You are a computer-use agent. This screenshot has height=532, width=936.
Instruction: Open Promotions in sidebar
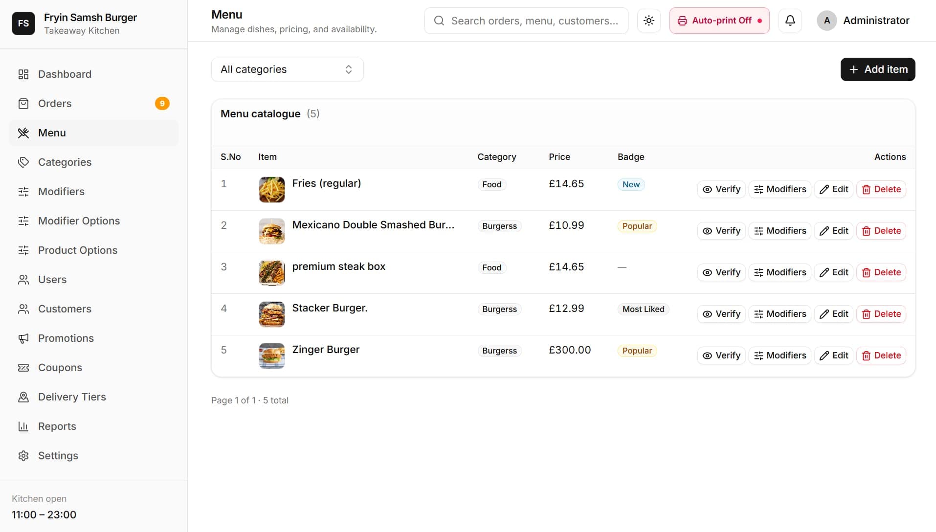point(94,338)
